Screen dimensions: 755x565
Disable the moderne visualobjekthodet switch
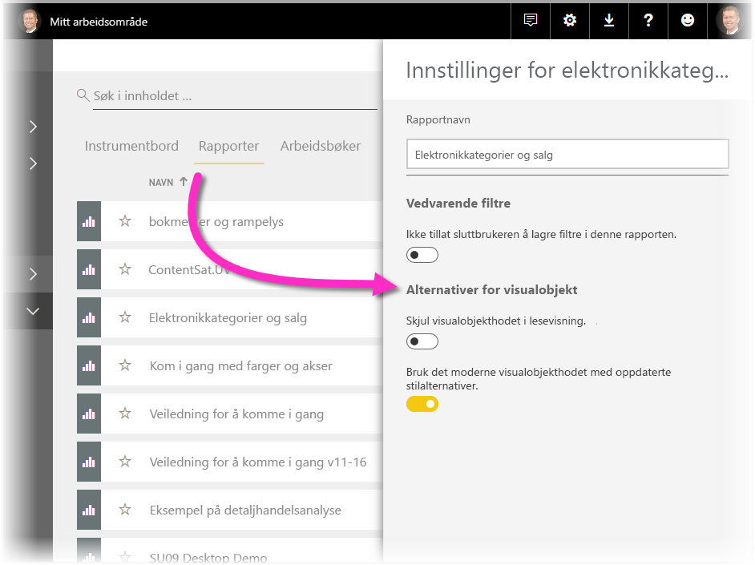tap(422, 404)
